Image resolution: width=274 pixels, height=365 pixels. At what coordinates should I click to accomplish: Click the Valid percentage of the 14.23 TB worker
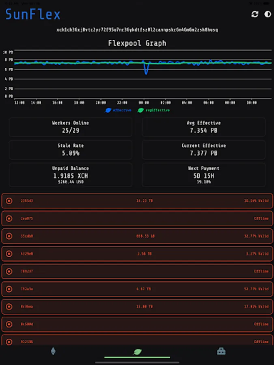tap(256, 201)
